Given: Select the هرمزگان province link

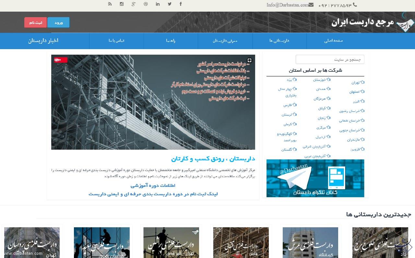Looking at the screenshot, I should 322,99.
